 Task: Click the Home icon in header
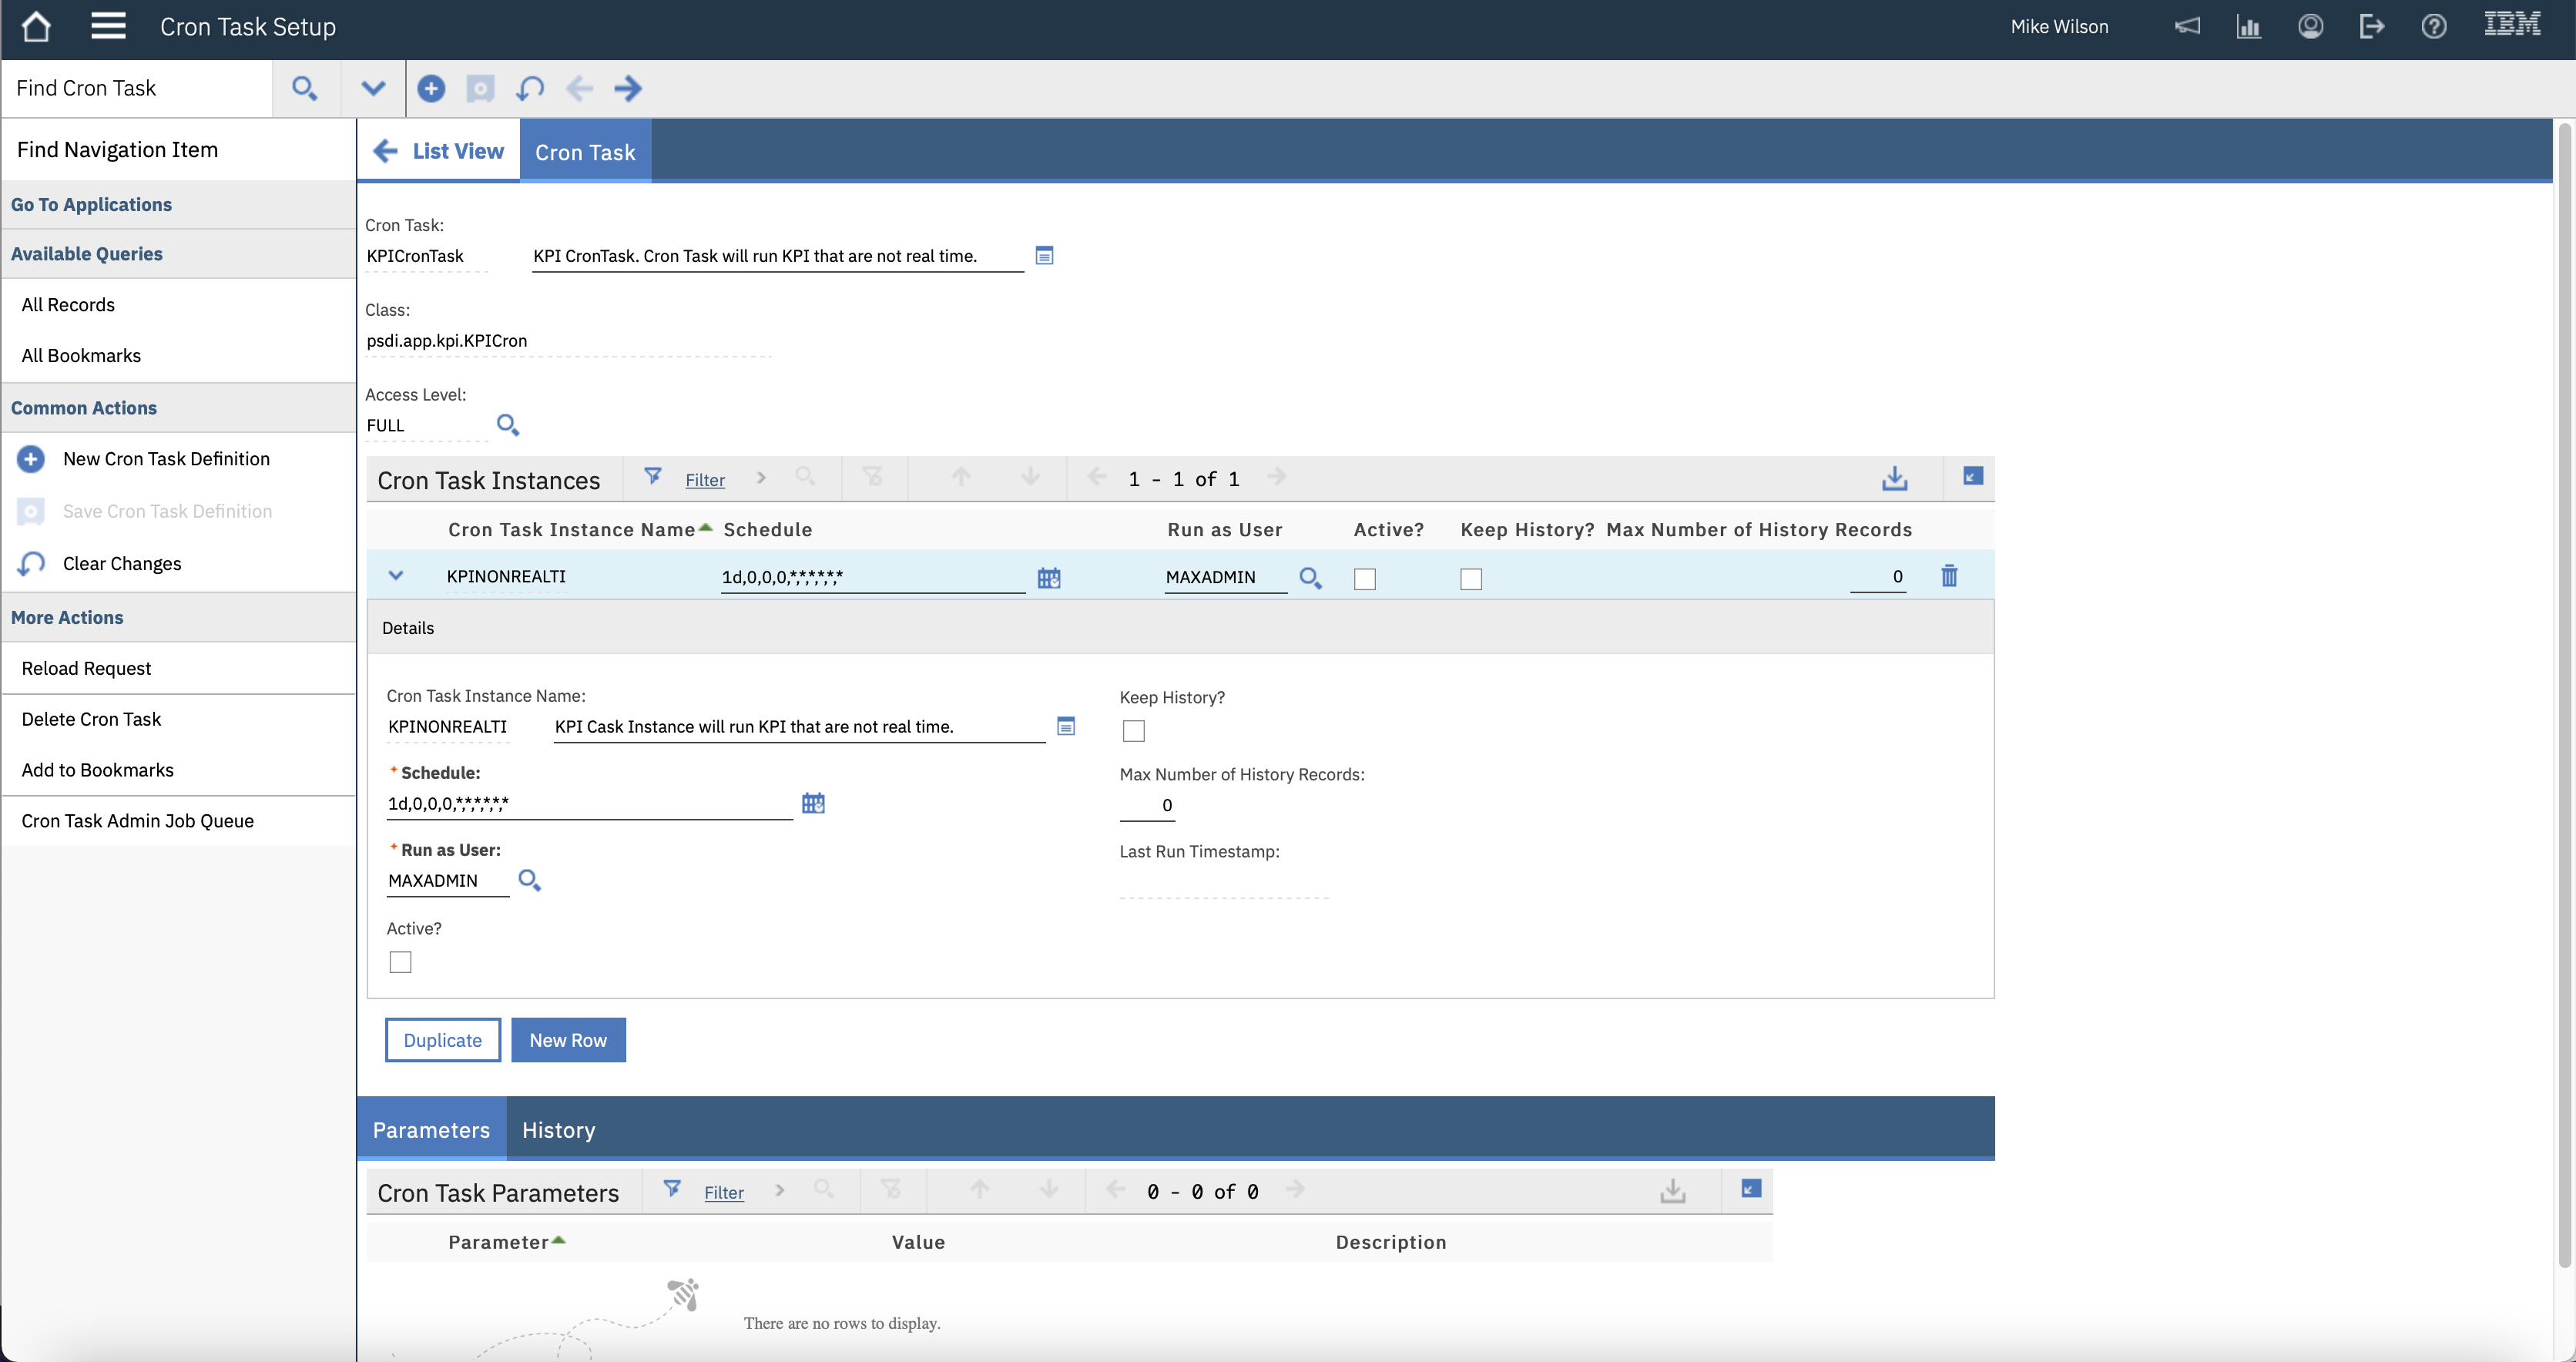(36, 27)
